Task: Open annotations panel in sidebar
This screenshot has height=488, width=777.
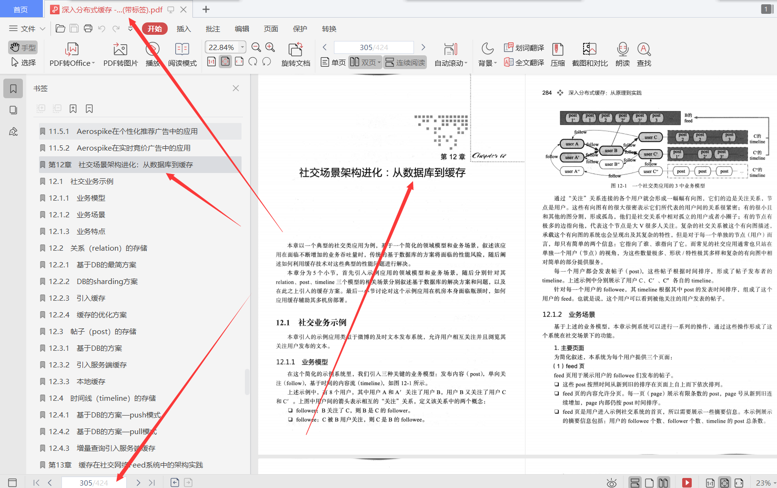Action: point(13,132)
